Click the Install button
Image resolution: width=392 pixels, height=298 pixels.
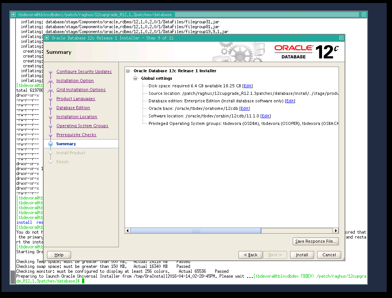pos(302,255)
